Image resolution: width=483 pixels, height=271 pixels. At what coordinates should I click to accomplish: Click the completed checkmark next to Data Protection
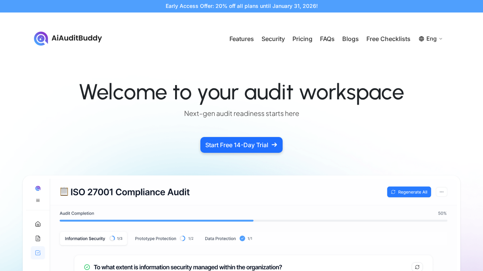tap(242, 238)
